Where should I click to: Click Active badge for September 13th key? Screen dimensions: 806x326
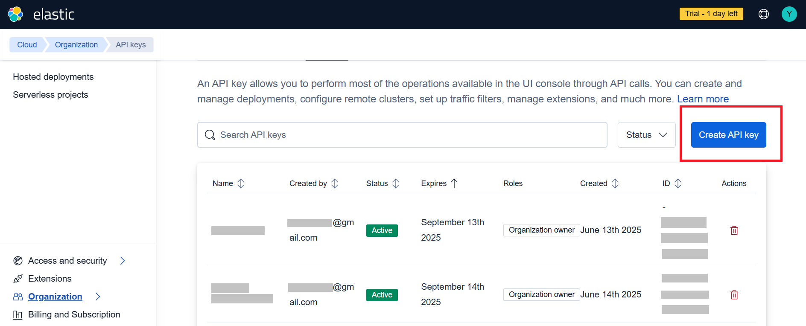pyautogui.click(x=382, y=230)
